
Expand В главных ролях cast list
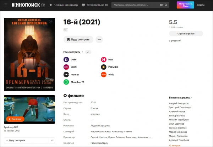180,98
